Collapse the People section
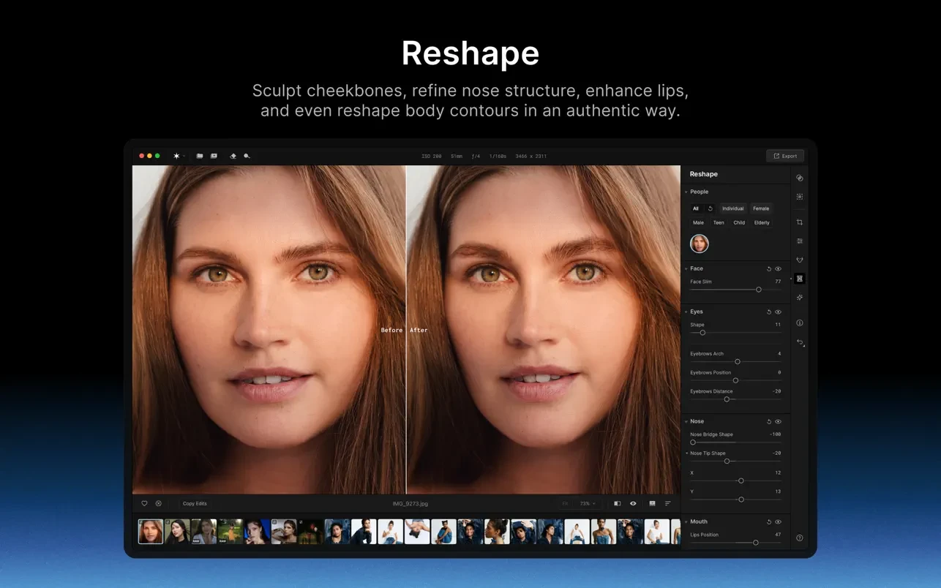The image size is (941, 588). tap(686, 192)
